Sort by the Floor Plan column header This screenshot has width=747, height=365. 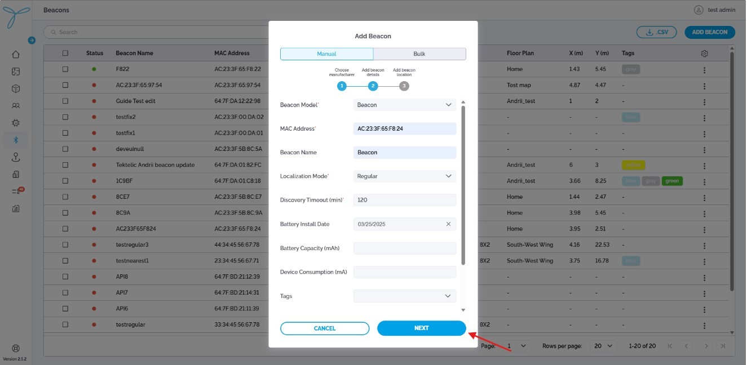[x=520, y=54]
